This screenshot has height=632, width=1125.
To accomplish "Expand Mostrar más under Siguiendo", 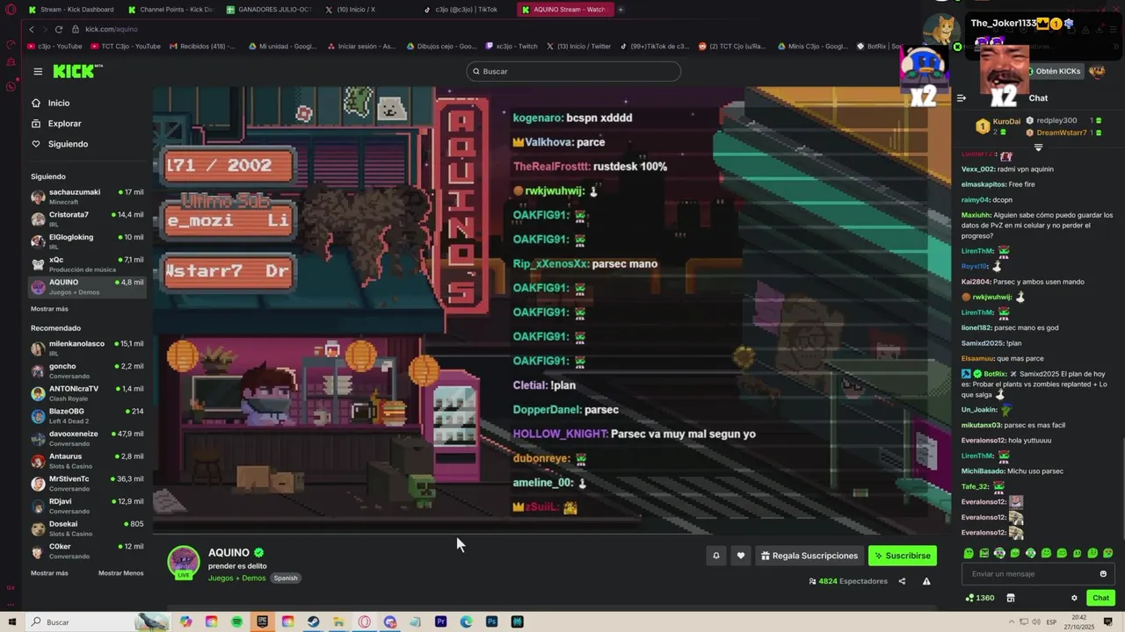I will click(x=49, y=309).
